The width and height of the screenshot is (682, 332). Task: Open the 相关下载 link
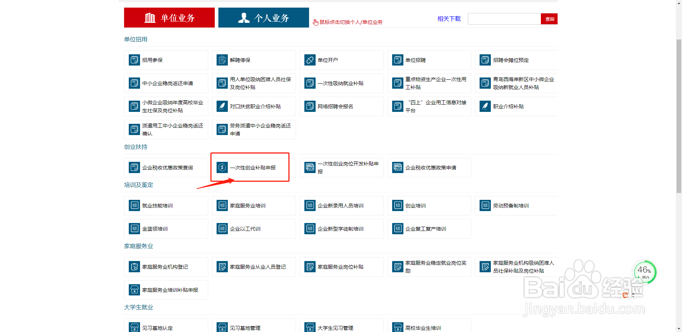point(449,19)
